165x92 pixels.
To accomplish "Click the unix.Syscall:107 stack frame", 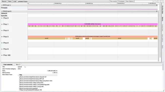I will 33,77.
